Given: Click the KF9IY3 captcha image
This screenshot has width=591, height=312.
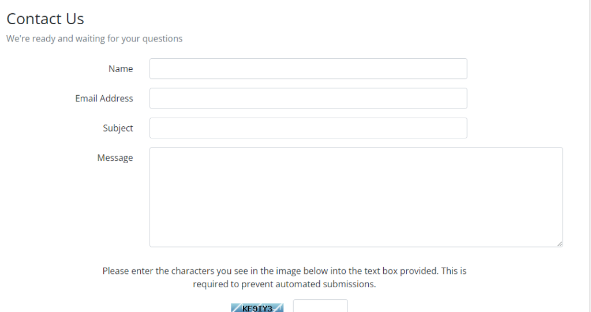Looking at the screenshot, I should [x=257, y=308].
